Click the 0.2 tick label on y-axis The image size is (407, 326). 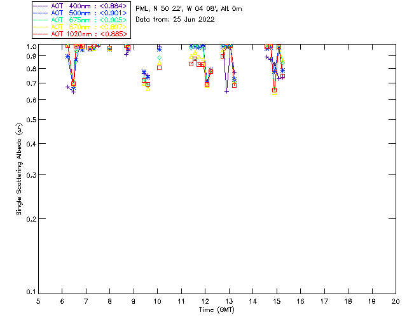pyautogui.click(x=29, y=218)
